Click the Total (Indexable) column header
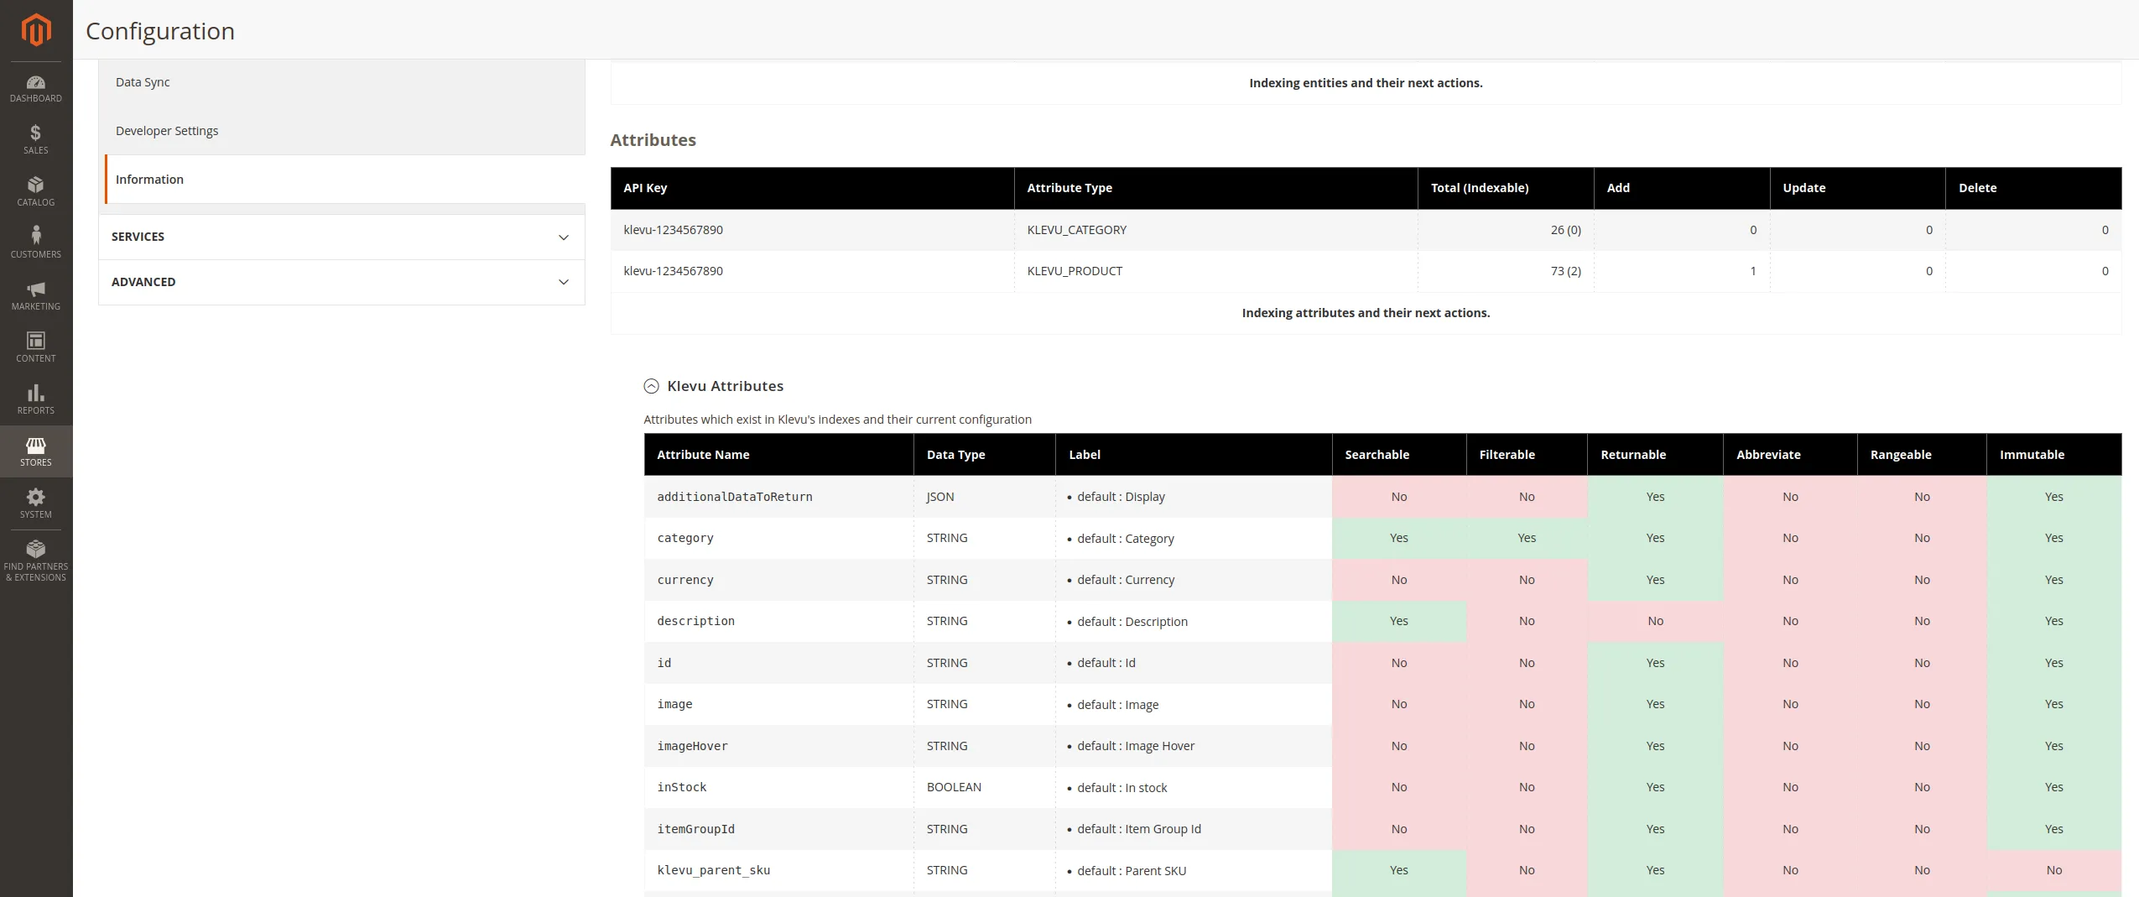The width and height of the screenshot is (2139, 897). pos(1506,188)
